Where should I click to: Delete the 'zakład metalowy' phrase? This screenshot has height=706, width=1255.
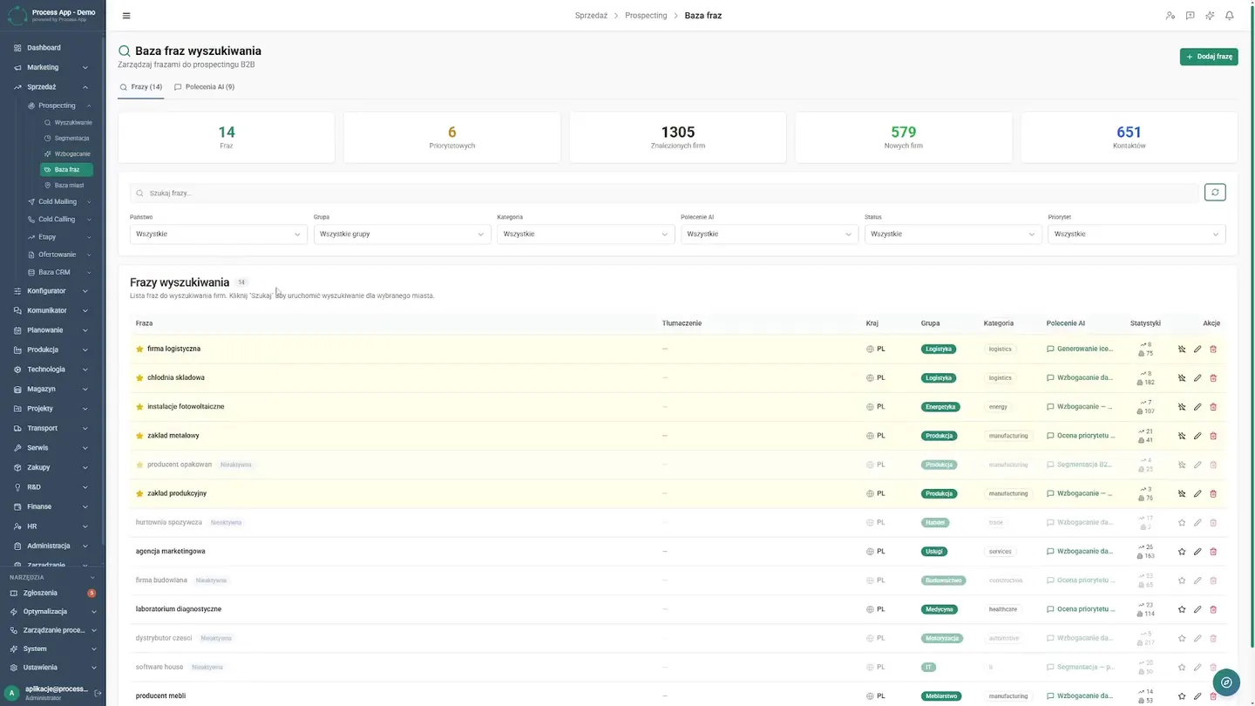click(1213, 436)
